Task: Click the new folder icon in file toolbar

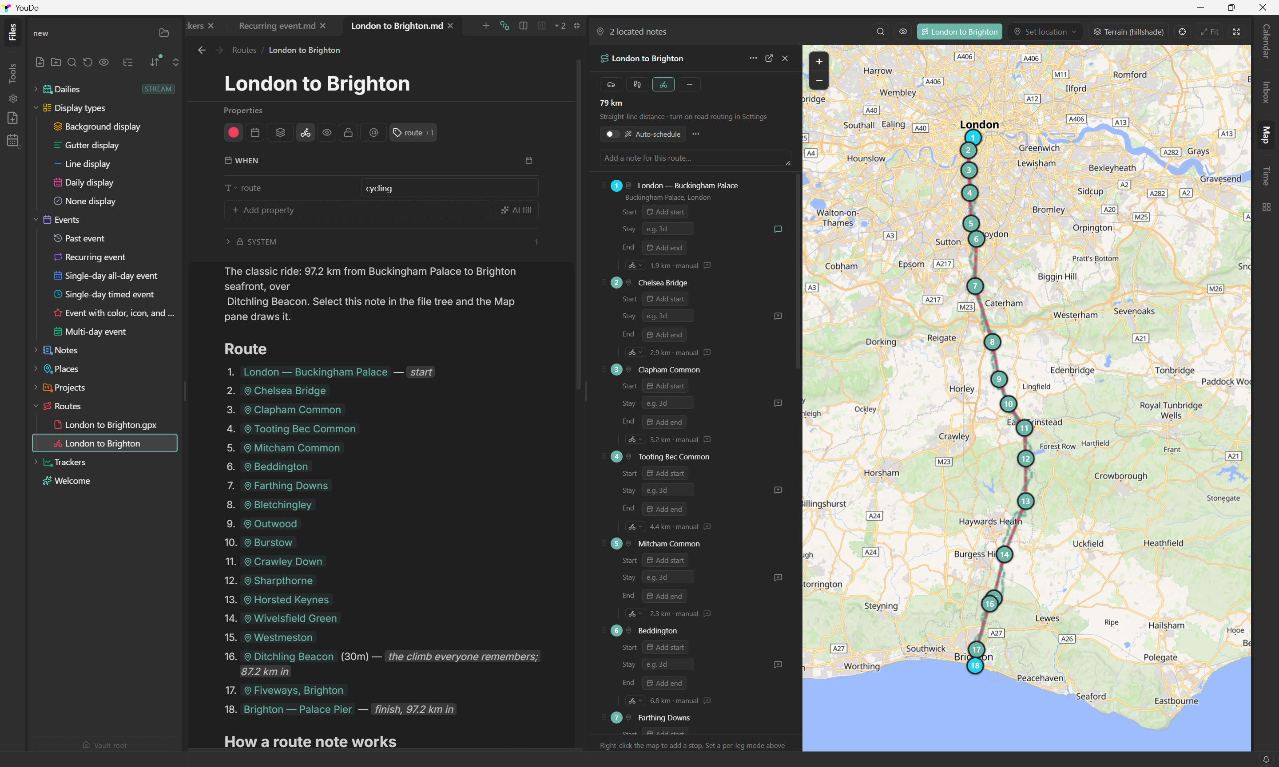Action: (56, 62)
